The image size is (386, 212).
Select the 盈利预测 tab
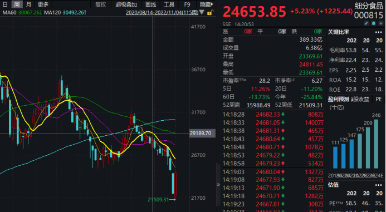[338, 100]
